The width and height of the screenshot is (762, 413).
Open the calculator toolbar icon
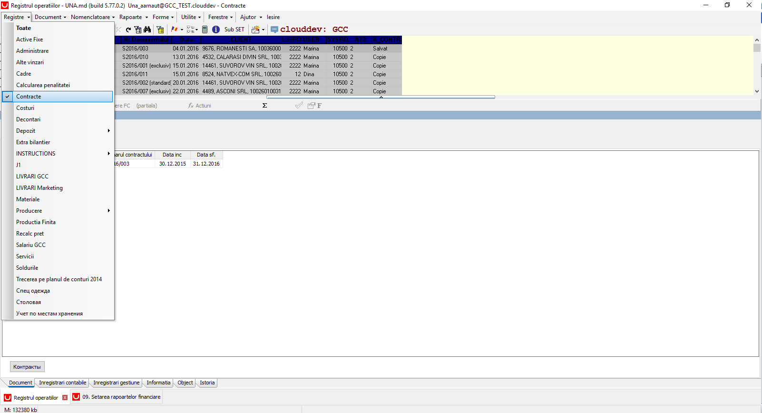click(x=205, y=29)
